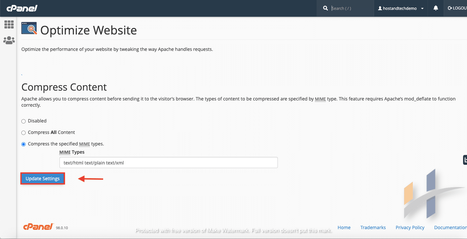
Task: Open the hostandtechdemo account dropdown
Action: pos(400,8)
